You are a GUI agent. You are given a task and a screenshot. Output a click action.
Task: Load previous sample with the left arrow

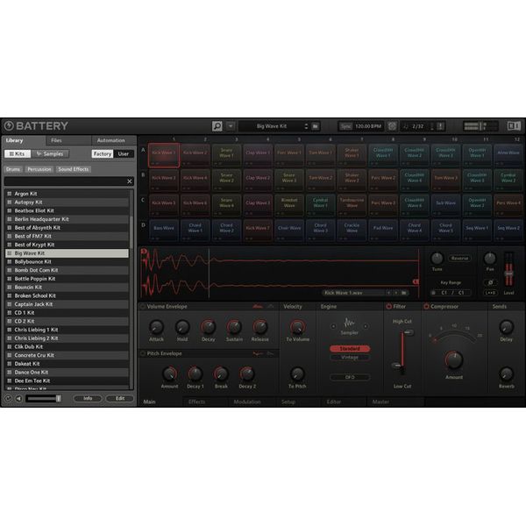tap(388, 293)
